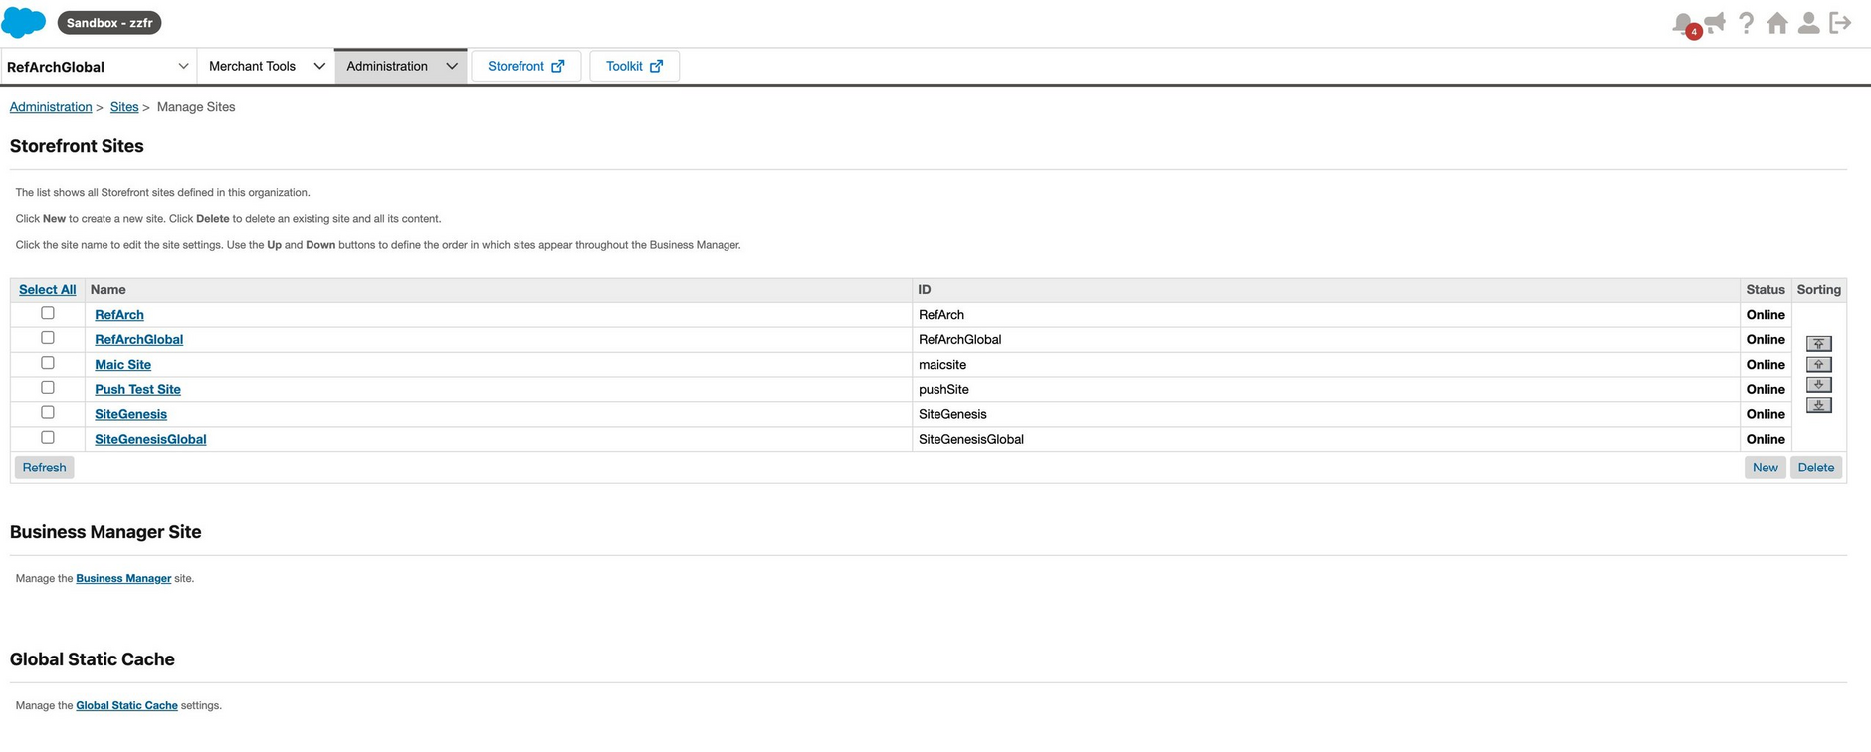Click the Sandbox - zzfr badge
1871x752 pixels.
click(109, 23)
